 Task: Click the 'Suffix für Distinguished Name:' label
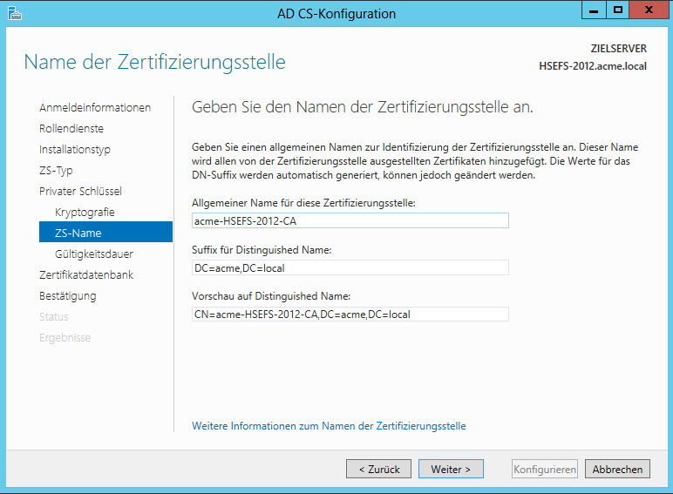point(262,249)
